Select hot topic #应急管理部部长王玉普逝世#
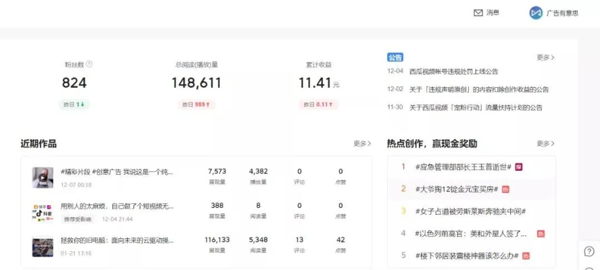The width and height of the screenshot is (600, 270). coord(463,167)
